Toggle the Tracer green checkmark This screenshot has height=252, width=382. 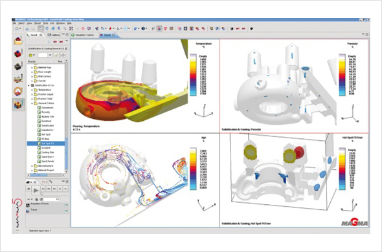pos(66,211)
